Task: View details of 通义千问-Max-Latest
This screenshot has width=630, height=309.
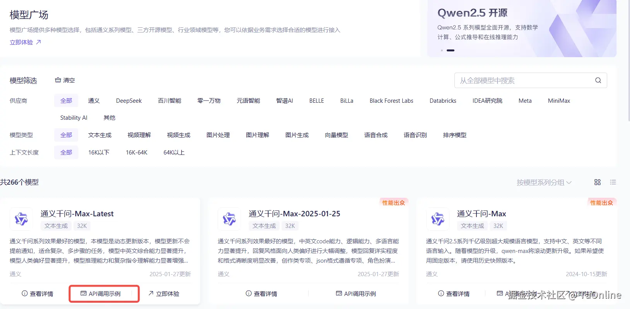Action: pyautogui.click(x=38, y=294)
